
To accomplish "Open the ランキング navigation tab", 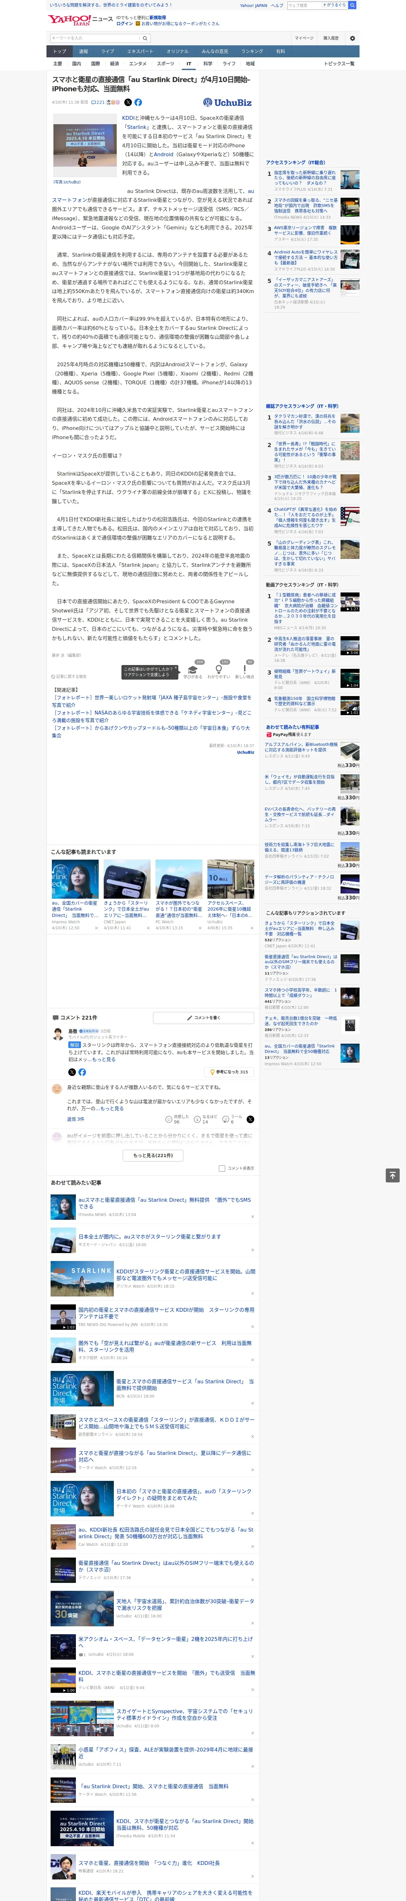I will click(252, 52).
